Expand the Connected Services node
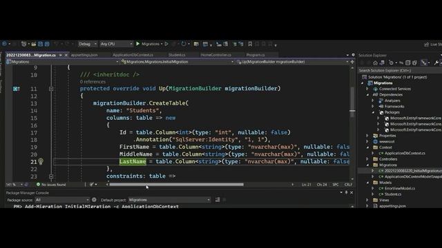The height and width of the screenshot is (248, 442). point(367,89)
